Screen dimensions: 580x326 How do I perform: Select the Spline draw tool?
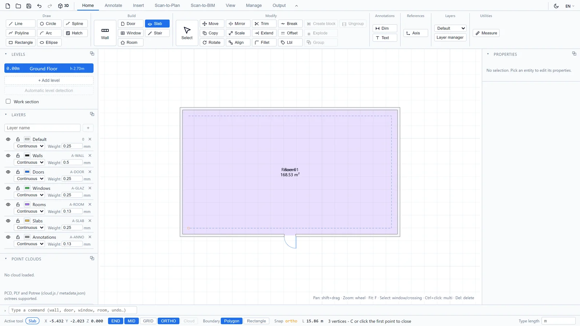[x=75, y=24]
